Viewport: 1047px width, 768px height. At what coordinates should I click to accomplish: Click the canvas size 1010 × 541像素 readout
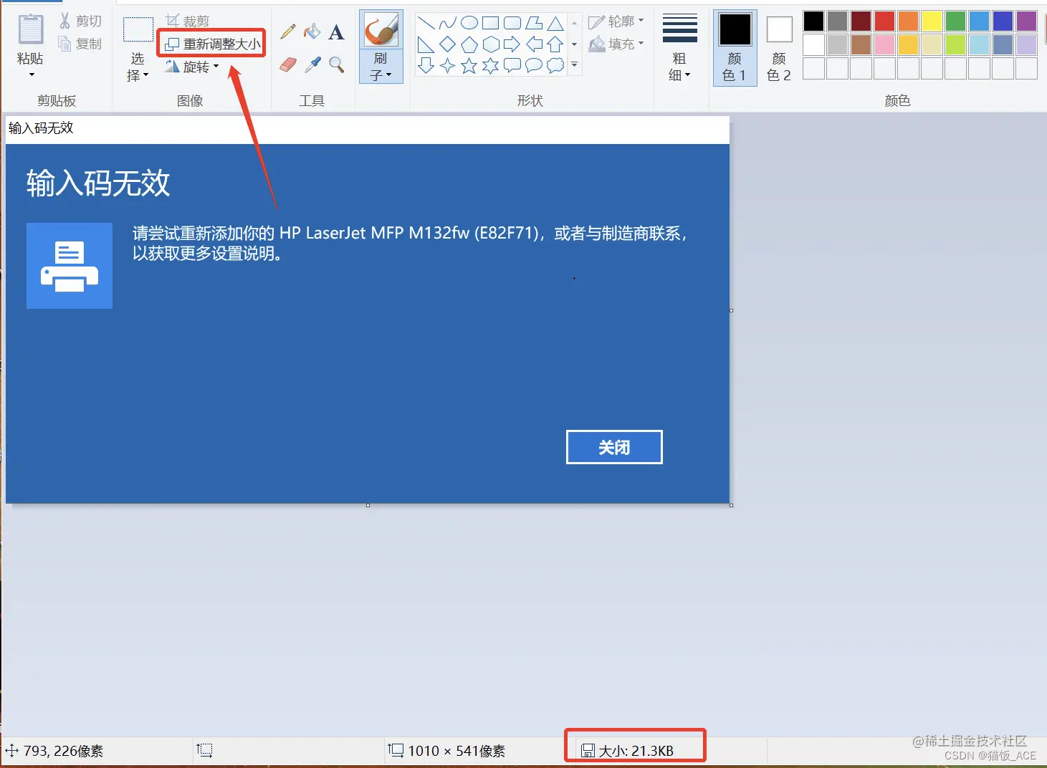click(x=456, y=751)
